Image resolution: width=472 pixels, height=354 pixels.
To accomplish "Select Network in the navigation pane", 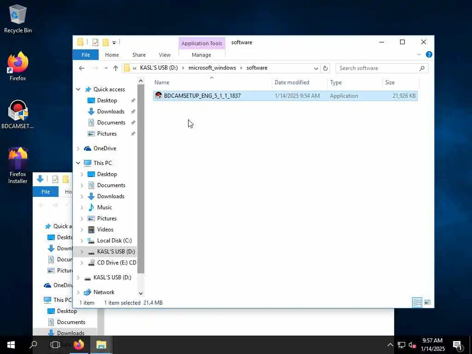I will tap(104, 292).
